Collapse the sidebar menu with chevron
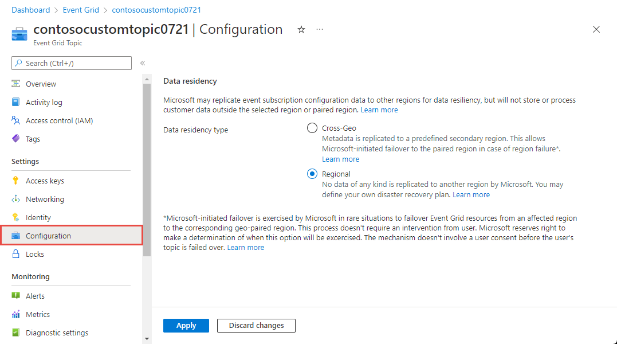 pyautogui.click(x=143, y=63)
